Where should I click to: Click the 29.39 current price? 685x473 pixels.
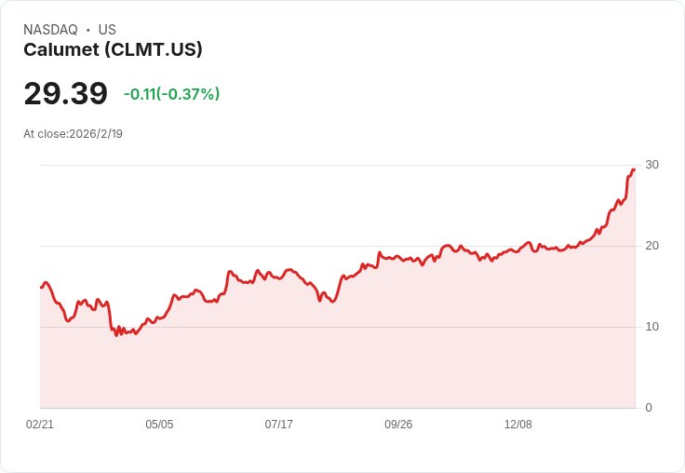(x=65, y=93)
